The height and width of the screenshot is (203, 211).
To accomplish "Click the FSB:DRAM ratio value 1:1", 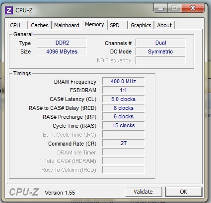I will (124, 90).
